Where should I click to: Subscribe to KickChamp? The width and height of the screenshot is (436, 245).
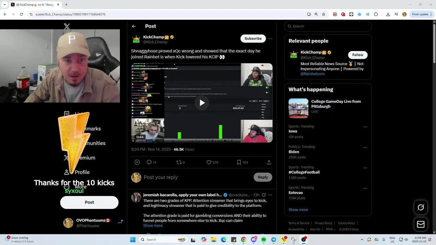253,38
